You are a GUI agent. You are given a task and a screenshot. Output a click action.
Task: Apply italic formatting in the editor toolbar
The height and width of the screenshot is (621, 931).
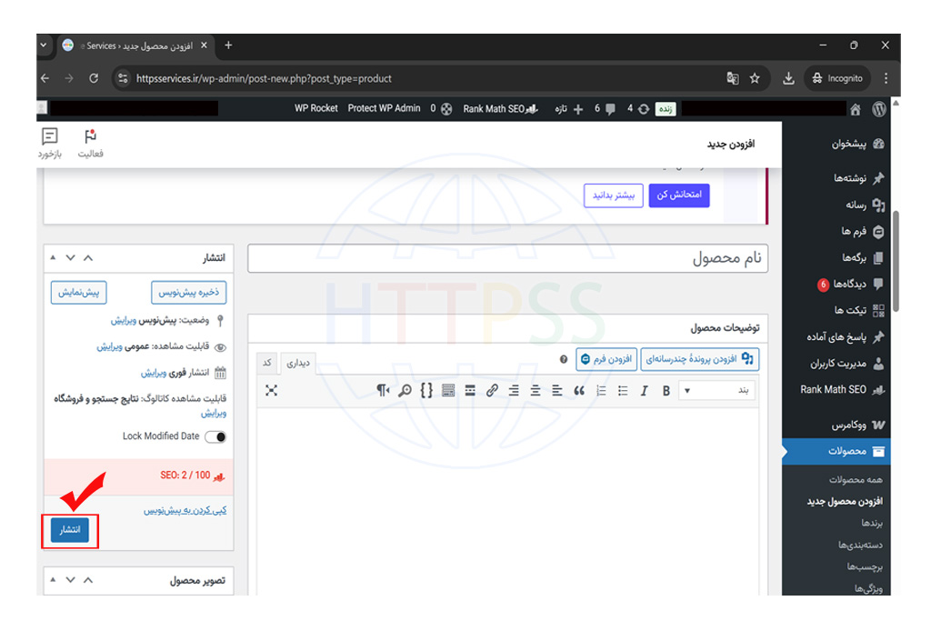[x=644, y=390]
